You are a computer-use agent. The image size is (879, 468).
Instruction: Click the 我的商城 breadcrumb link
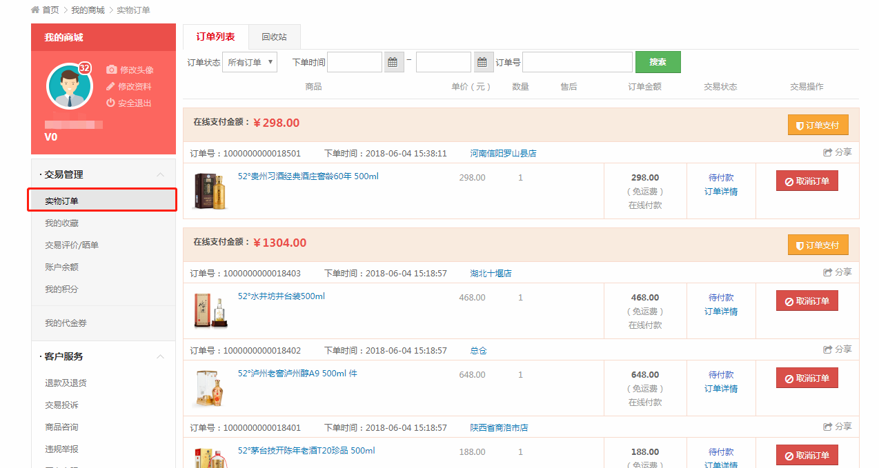click(88, 10)
